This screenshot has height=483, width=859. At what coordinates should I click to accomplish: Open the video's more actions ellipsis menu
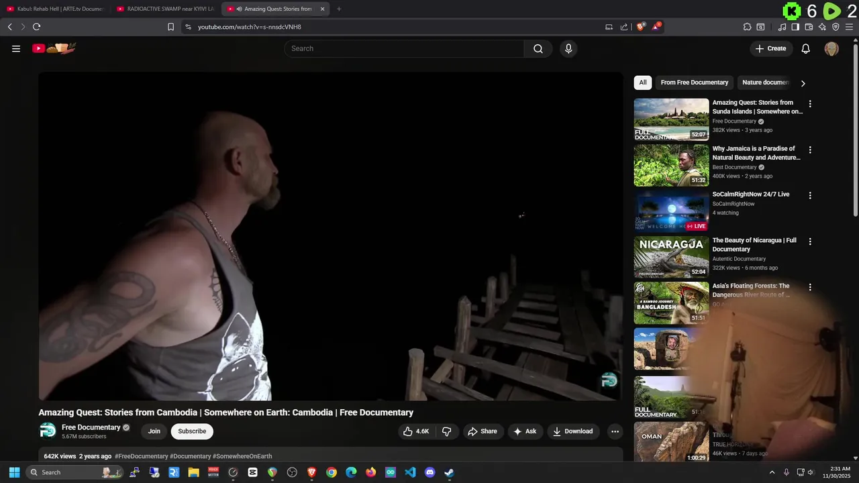(615, 431)
